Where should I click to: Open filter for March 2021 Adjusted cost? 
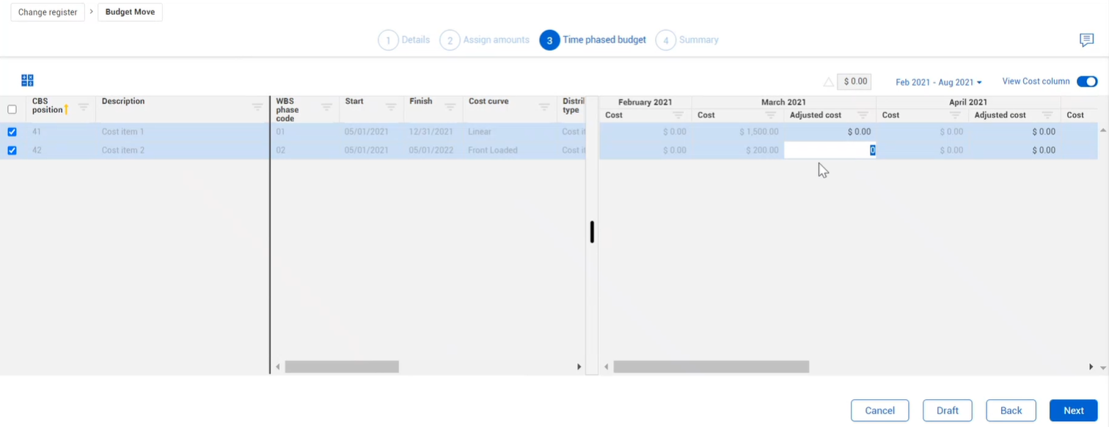(x=863, y=115)
